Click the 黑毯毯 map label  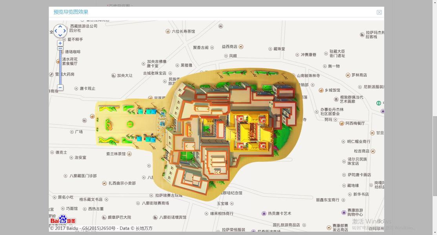click(x=186, y=65)
